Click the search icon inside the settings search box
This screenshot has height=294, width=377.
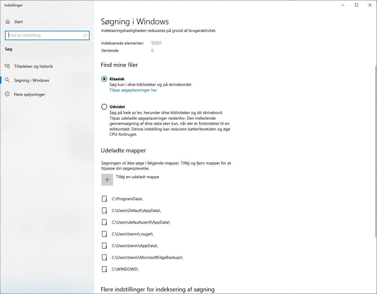coord(85,35)
